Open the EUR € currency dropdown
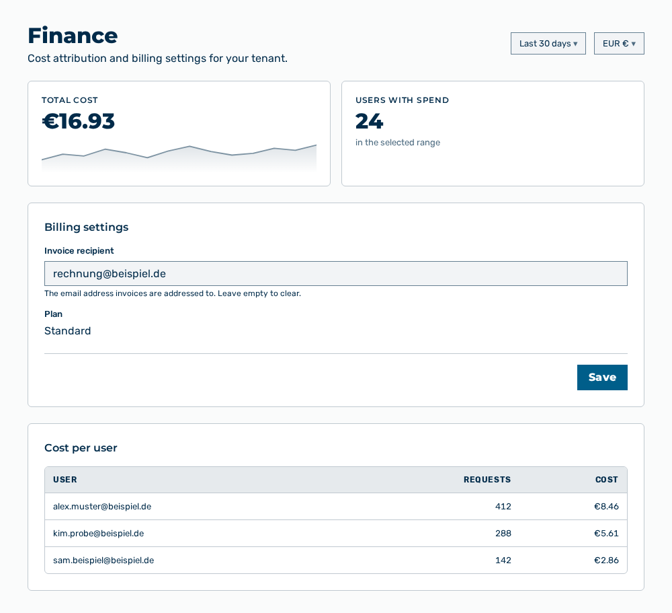The height and width of the screenshot is (613, 672). 619,43
